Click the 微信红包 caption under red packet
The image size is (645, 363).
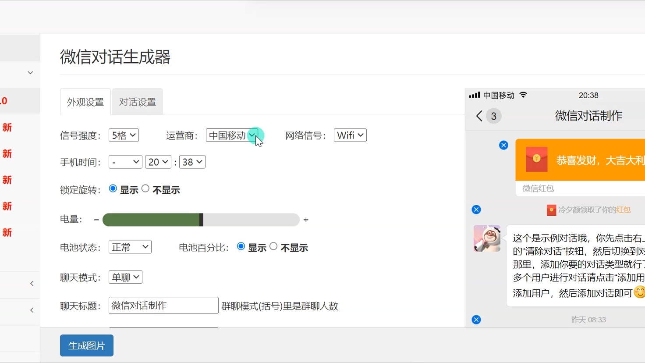point(538,189)
